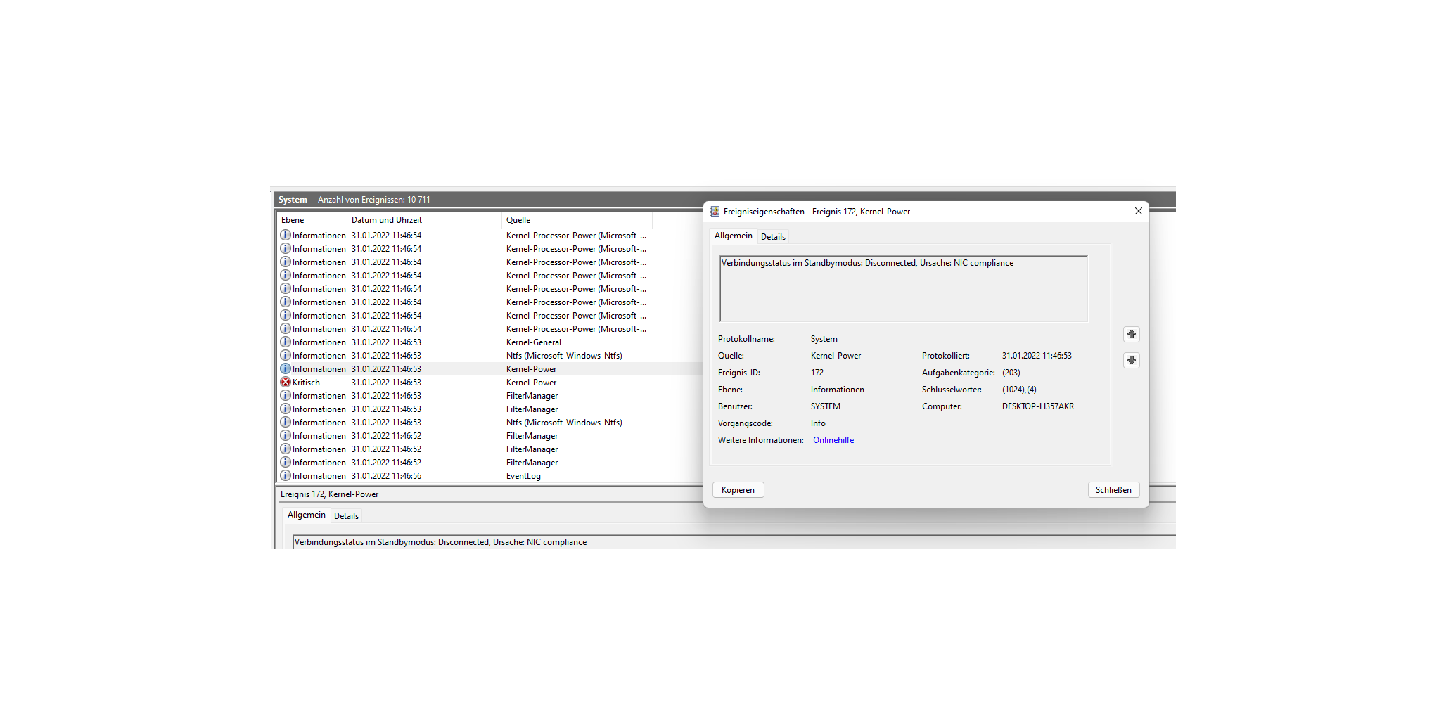Select the Kritisch Kernel-Power event row
The image size is (1446, 720).
490,382
